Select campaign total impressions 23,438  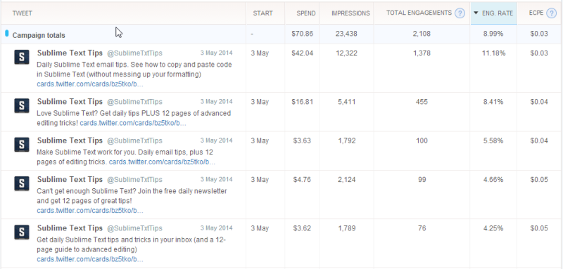[347, 34]
